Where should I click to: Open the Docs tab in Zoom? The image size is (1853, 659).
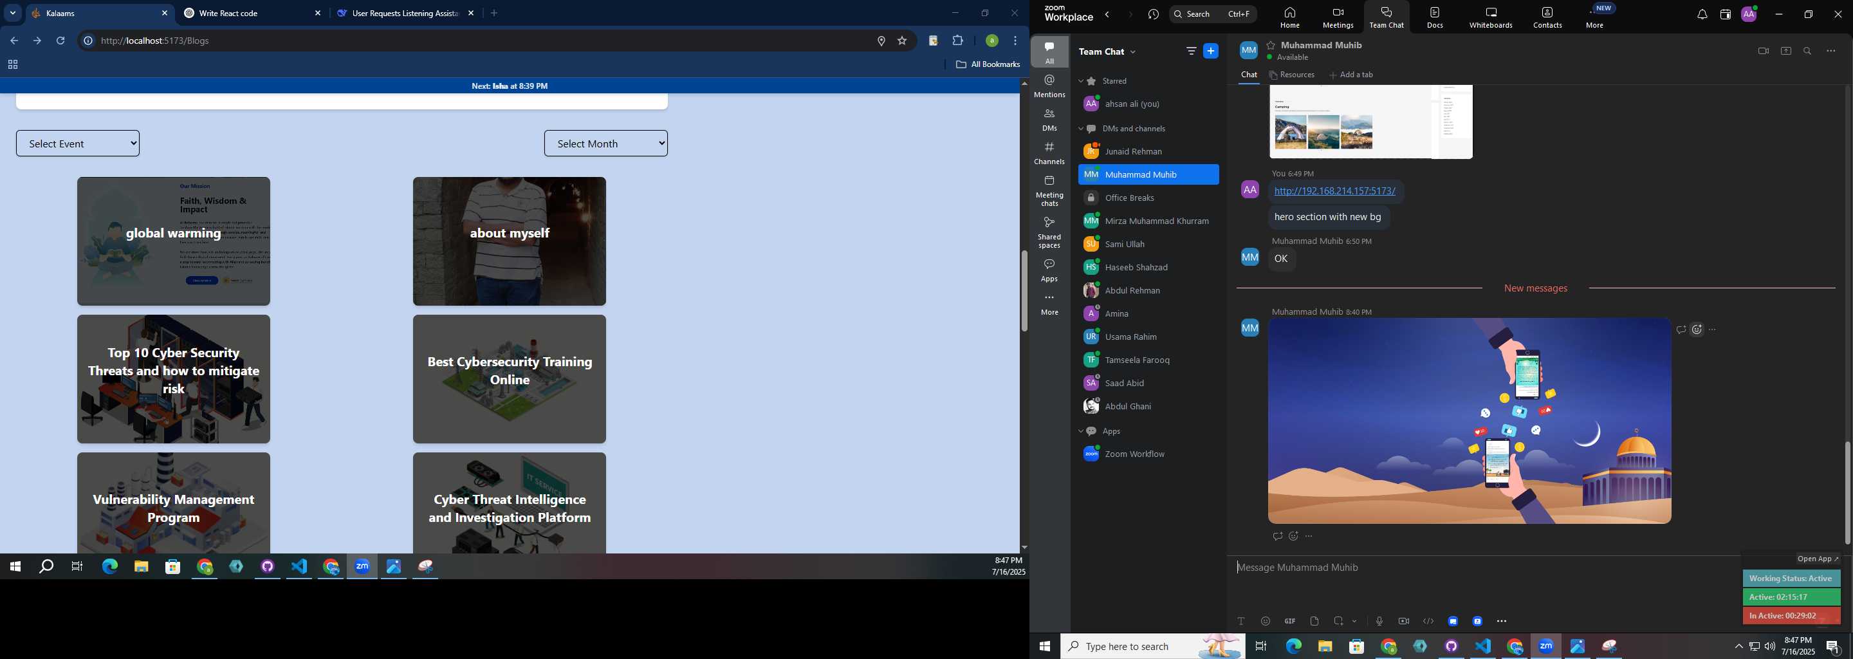coord(1435,17)
